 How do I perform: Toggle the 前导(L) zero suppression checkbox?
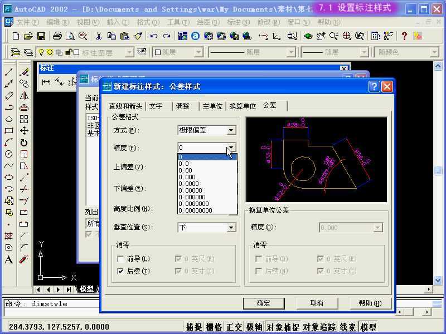point(120,259)
